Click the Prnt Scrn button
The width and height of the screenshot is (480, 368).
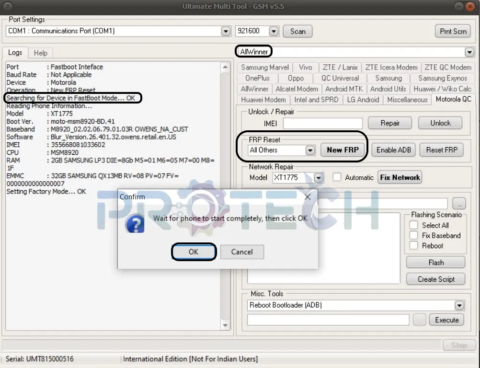(453, 31)
